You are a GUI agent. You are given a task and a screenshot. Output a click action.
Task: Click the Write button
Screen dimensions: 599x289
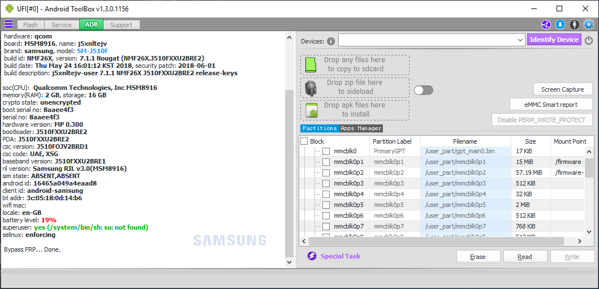572,257
